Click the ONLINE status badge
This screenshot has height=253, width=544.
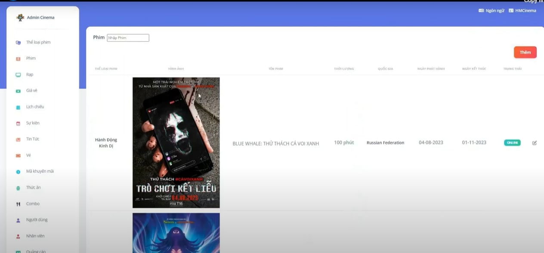(512, 143)
